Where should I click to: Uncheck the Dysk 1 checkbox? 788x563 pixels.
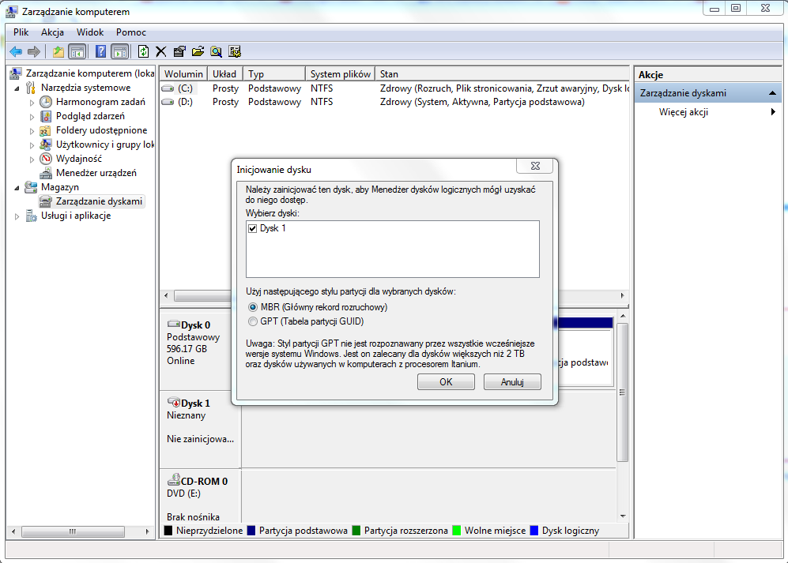[x=253, y=228]
